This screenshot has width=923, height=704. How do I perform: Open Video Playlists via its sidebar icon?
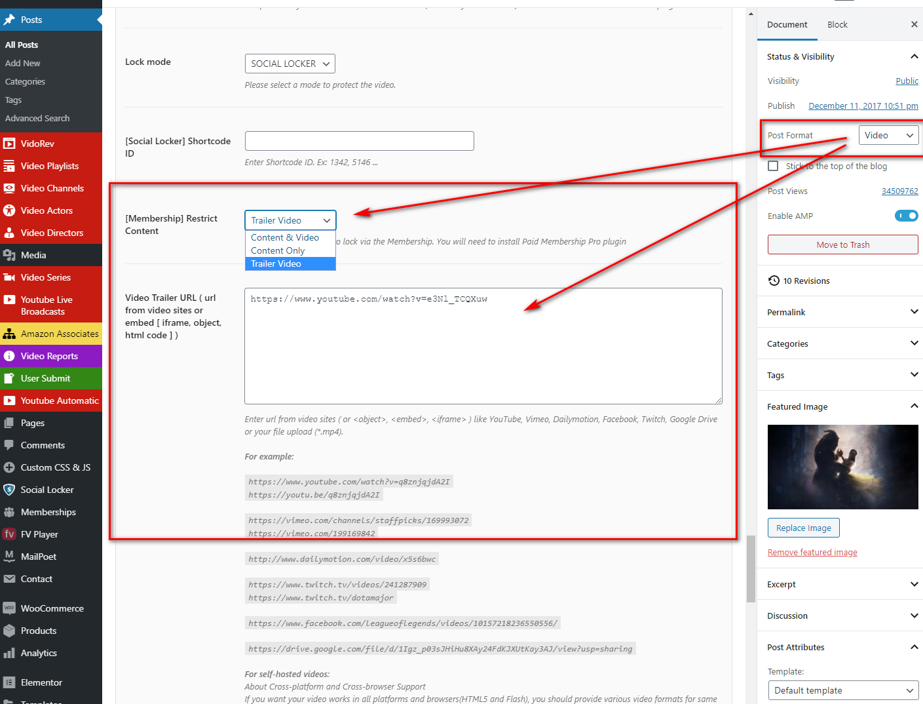(9, 166)
